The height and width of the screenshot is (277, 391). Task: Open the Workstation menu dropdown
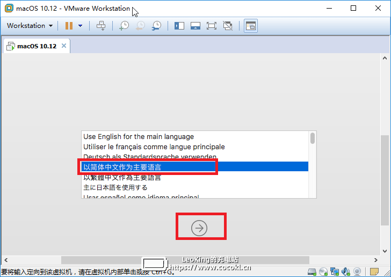point(30,26)
